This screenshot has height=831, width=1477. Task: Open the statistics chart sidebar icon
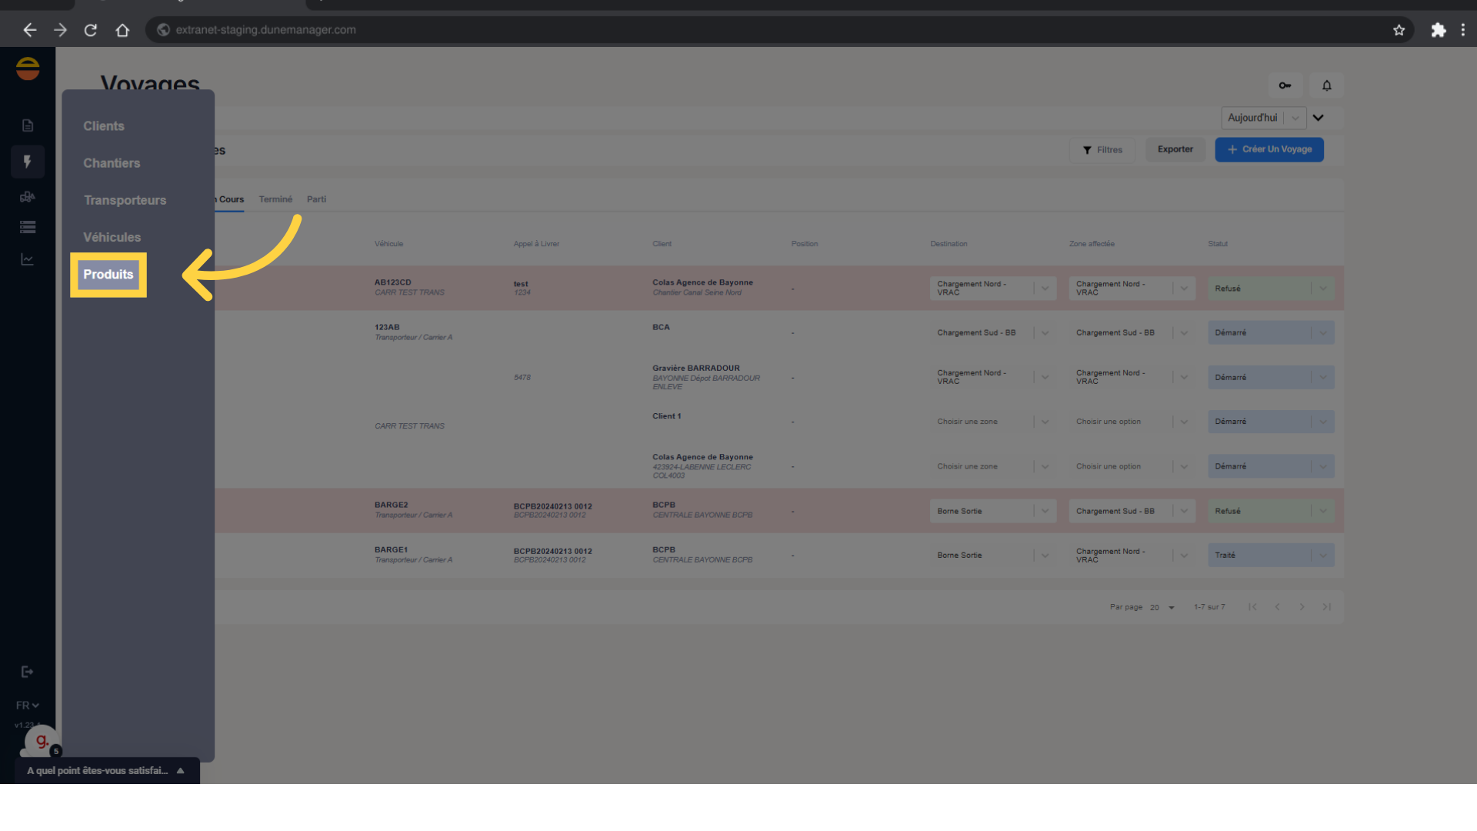pyautogui.click(x=28, y=259)
